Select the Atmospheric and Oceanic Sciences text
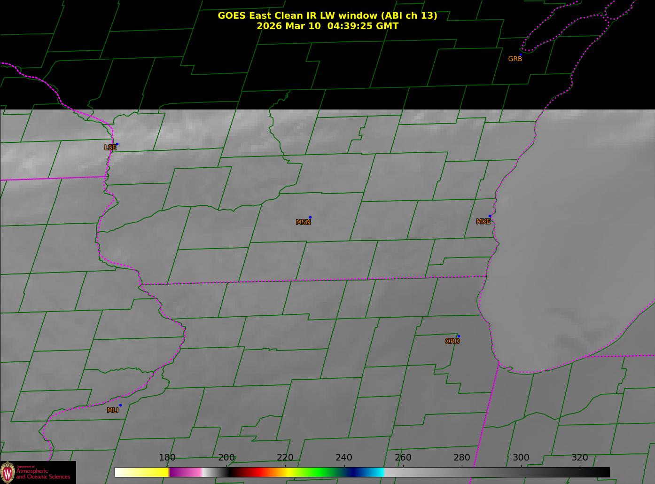 [x=43, y=474]
